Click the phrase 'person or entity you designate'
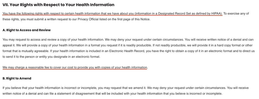The height and width of the screenshot is (99, 259). click(x=38, y=57)
